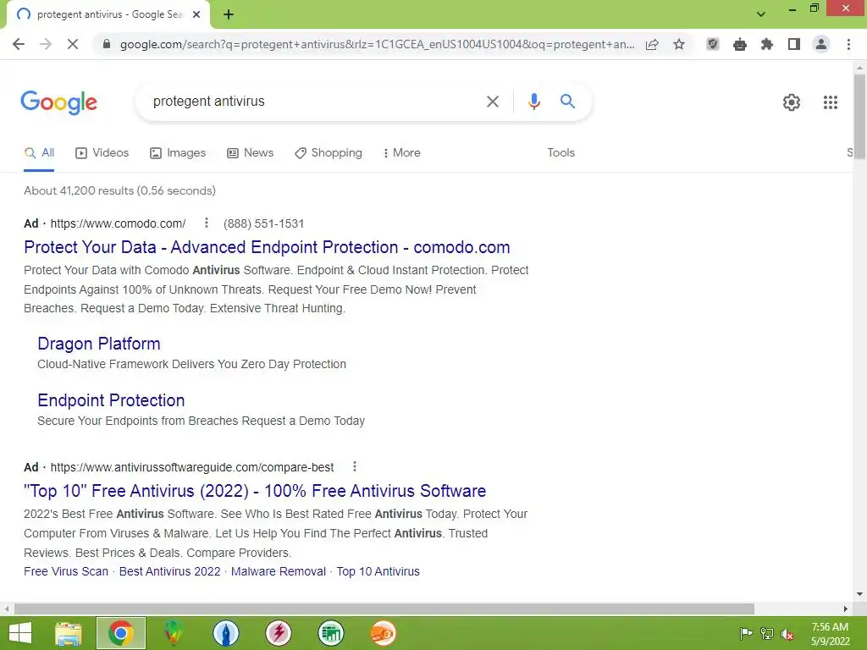Open the Dragon Platform sitelink
The image size is (867, 650).
pos(99,344)
